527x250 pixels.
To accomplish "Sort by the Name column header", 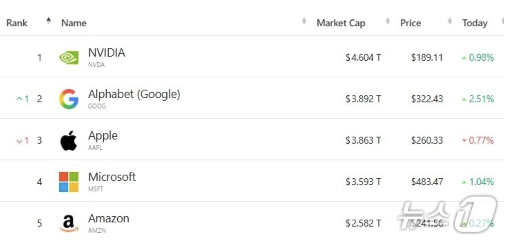I will pyautogui.click(x=74, y=23).
